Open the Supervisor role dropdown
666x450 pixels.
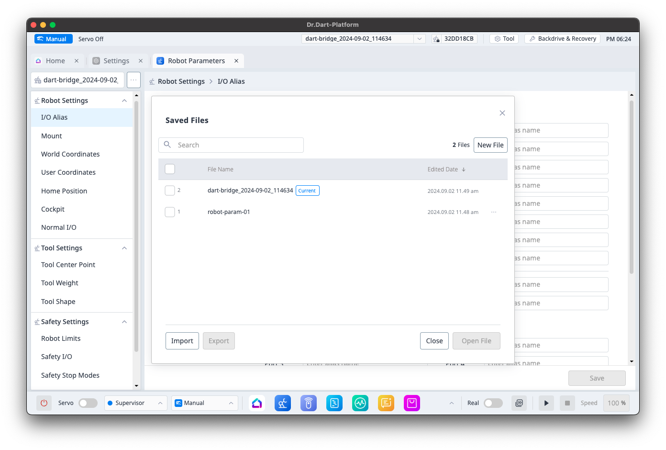click(136, 403)
